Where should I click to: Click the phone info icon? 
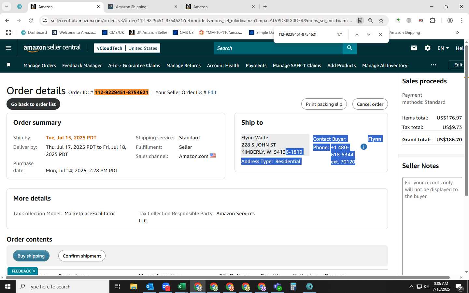point(364,147)
